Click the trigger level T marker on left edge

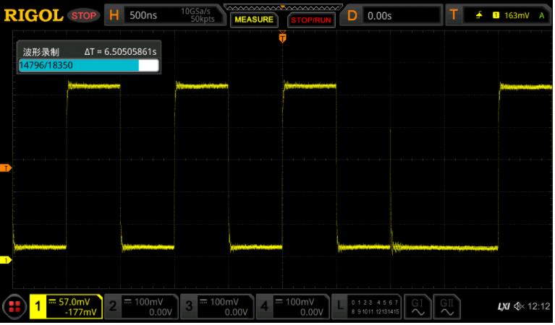tap(7, 168)
